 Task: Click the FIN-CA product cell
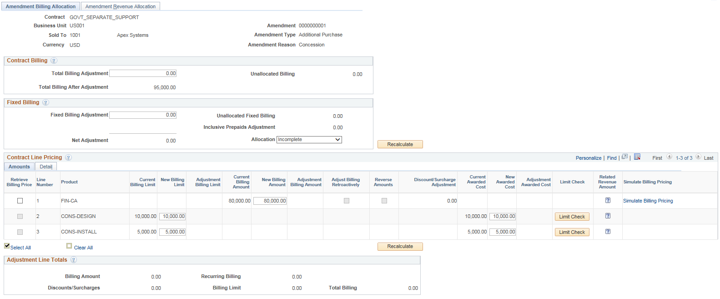click(x=69, y=201)
